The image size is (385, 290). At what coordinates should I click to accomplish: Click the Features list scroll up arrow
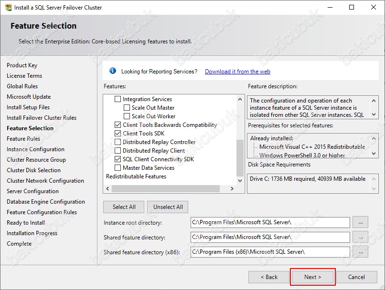[240, 99]
